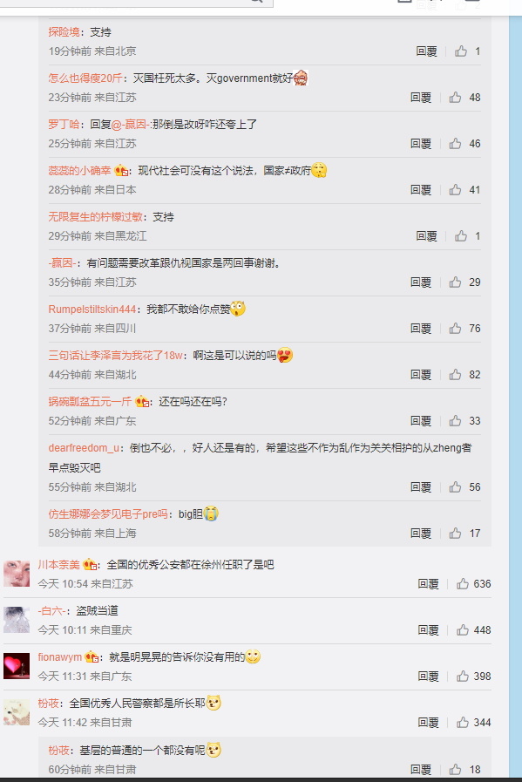
Task: Like 怎么也得度20斤's reply with 48 likes
Action: tap(455, 98)
